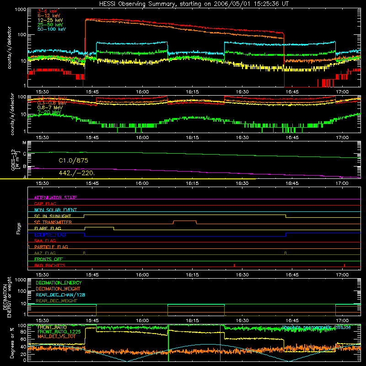Select the 25-50 keV legend label
Image resolution: width=366 pixels, height=366 pixels.
click(50, 25)
